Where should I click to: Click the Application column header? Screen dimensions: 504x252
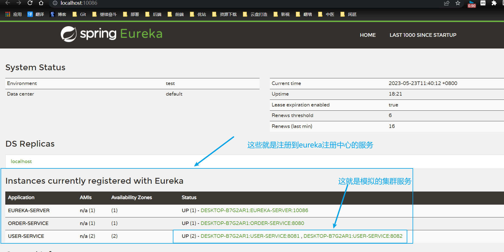(x=21, y=197)
